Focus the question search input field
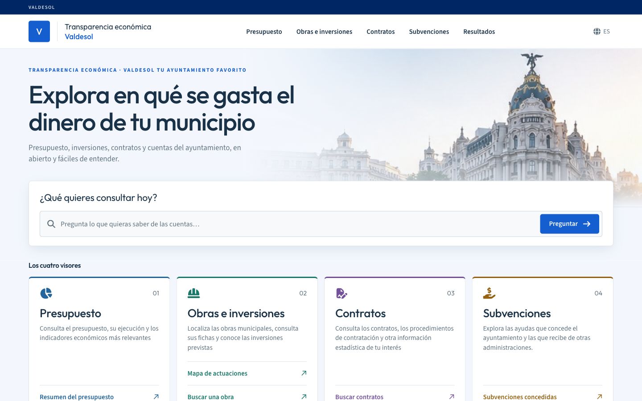This screenshot has width=642, height=401. (298, 224)
